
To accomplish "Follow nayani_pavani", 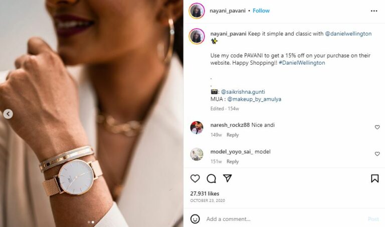I will (x=261, y=11).
